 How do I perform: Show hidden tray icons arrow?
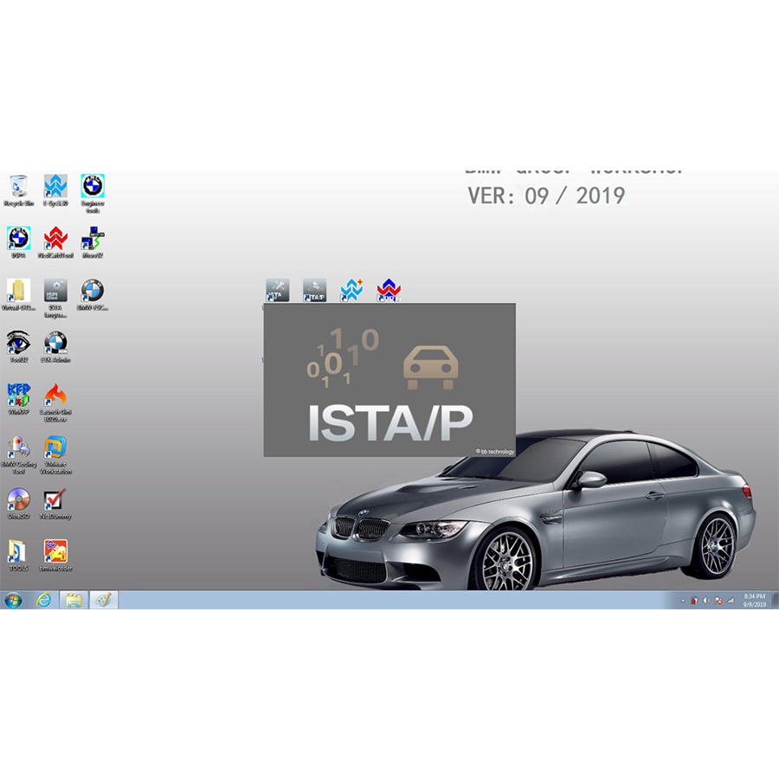[x=683, y=601]
